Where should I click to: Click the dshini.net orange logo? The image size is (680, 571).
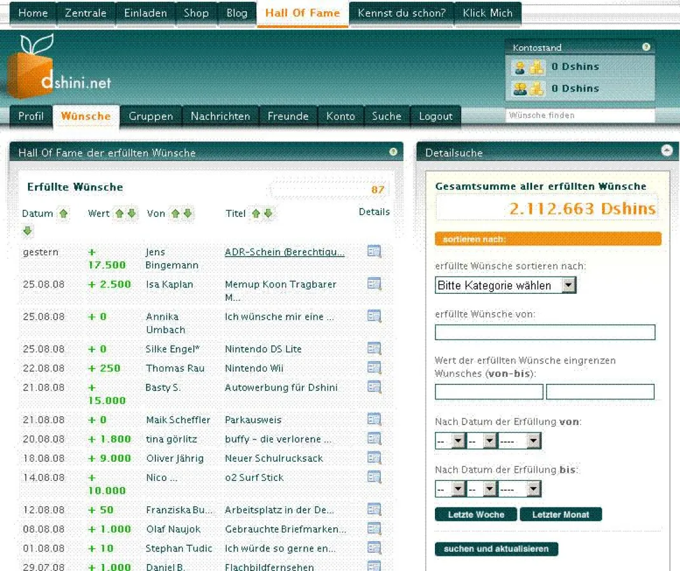(x=30, y=73)
